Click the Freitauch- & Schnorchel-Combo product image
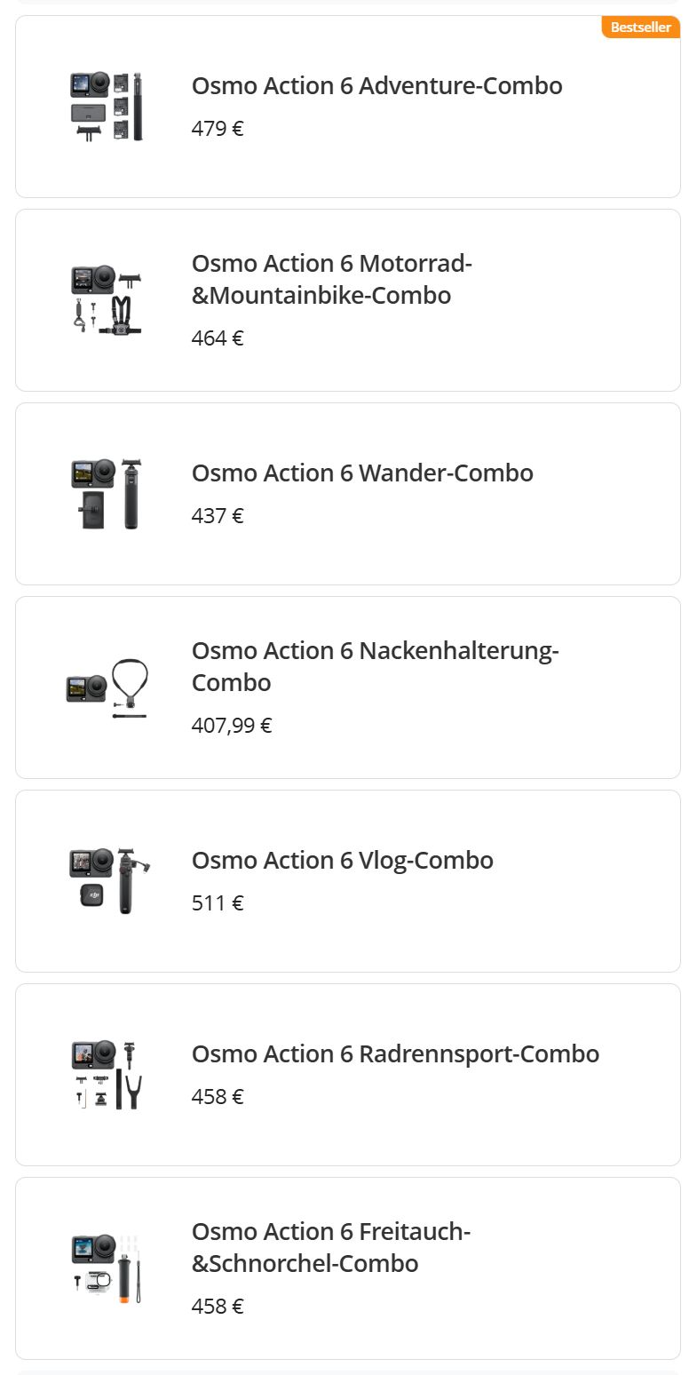697x1375 pixels. click(107, 1268)
